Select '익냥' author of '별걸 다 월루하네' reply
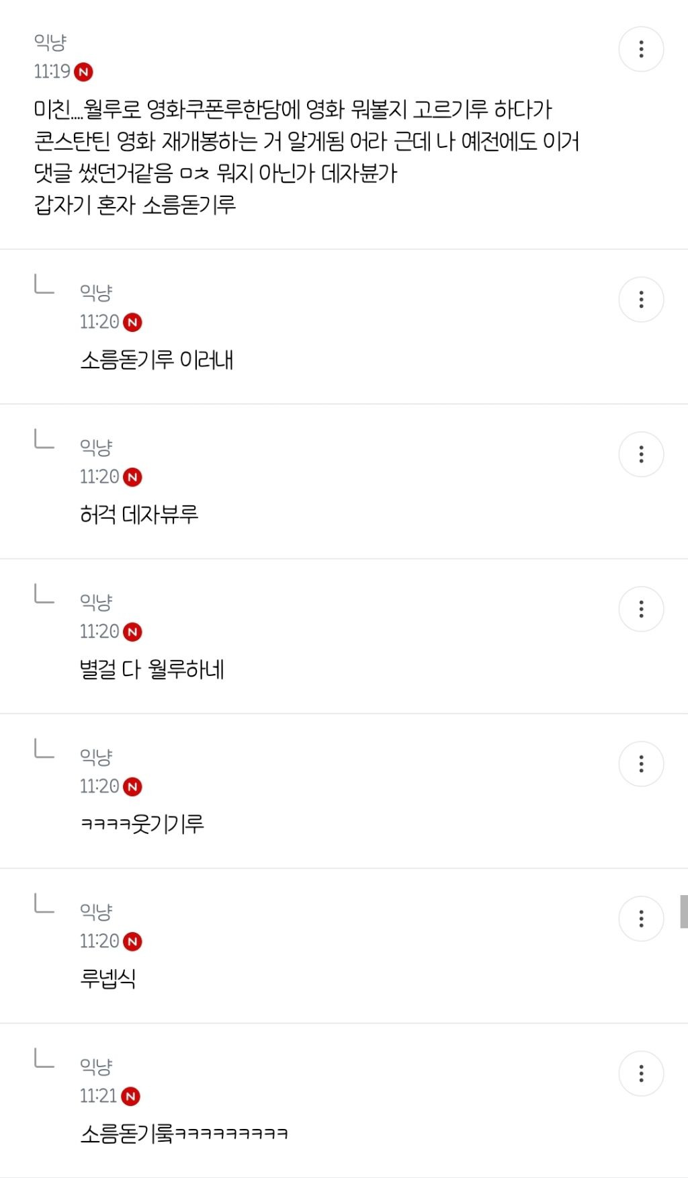 click(x=96, y=602)
